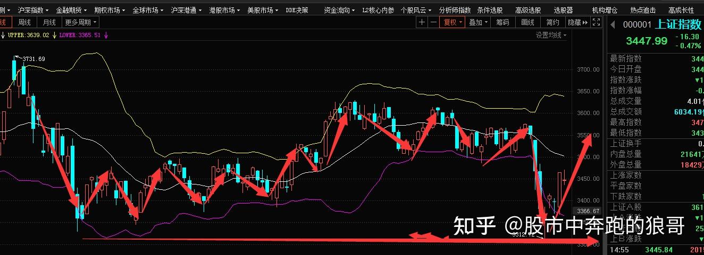Open the 叠加 dropdown
The height and width of the screenshot is (255, 704).
pos(478,22)
